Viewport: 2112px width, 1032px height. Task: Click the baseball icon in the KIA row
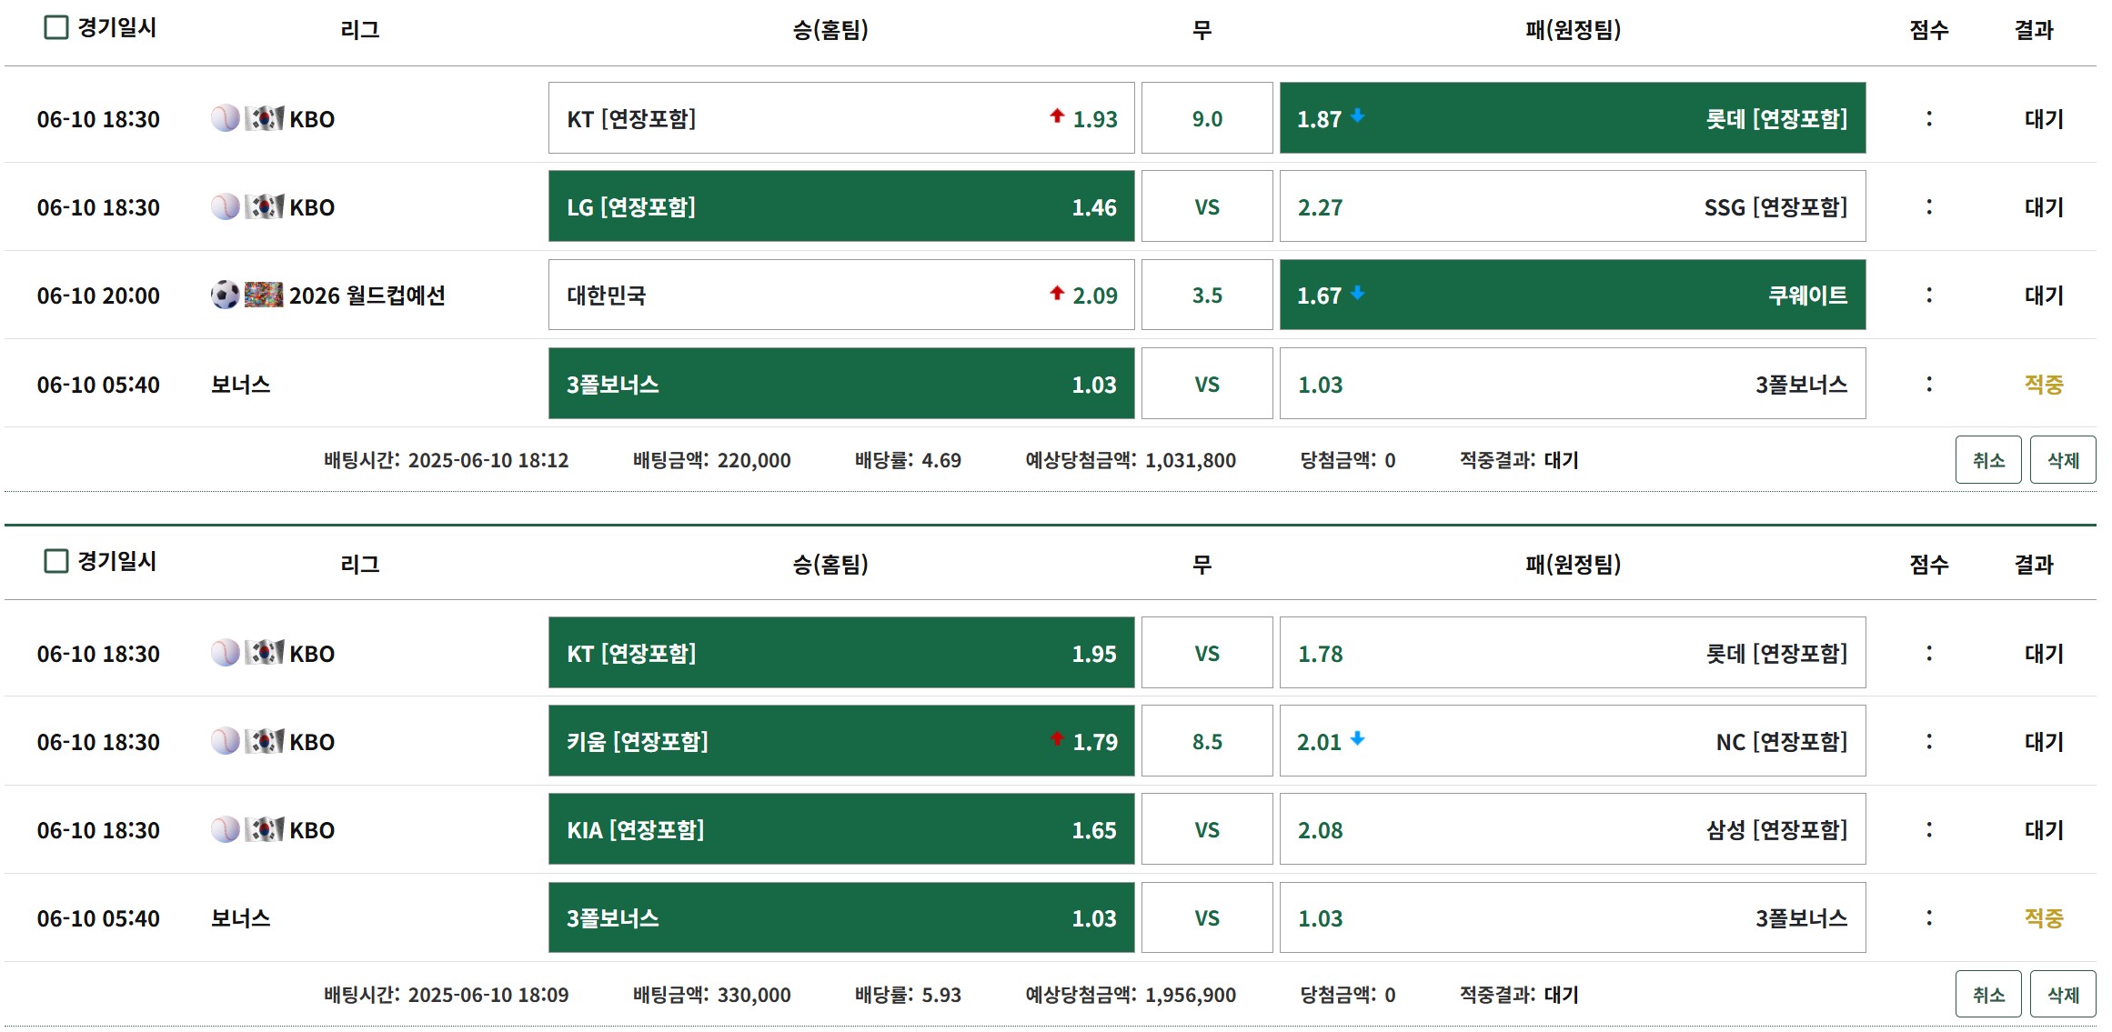(x=225, y=829)
